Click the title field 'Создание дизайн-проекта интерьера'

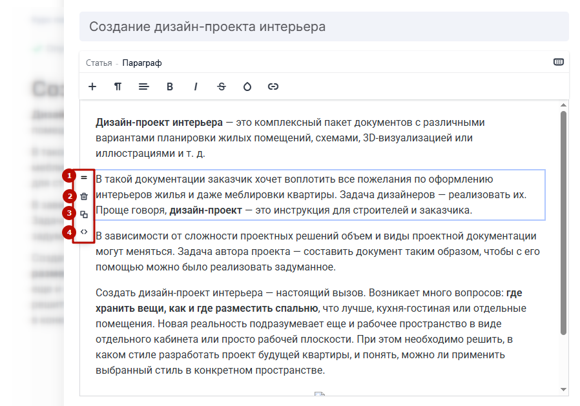tap(324, 26)
